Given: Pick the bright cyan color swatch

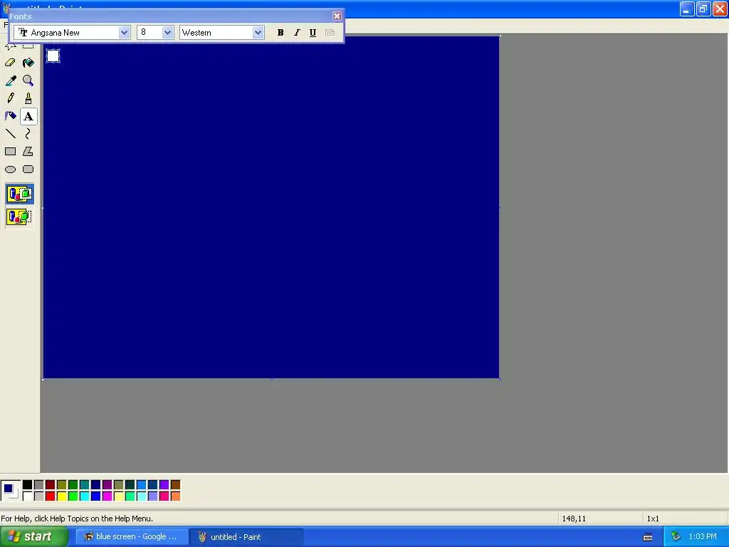Looking at the screenshot, I should [x=84, y=496].
